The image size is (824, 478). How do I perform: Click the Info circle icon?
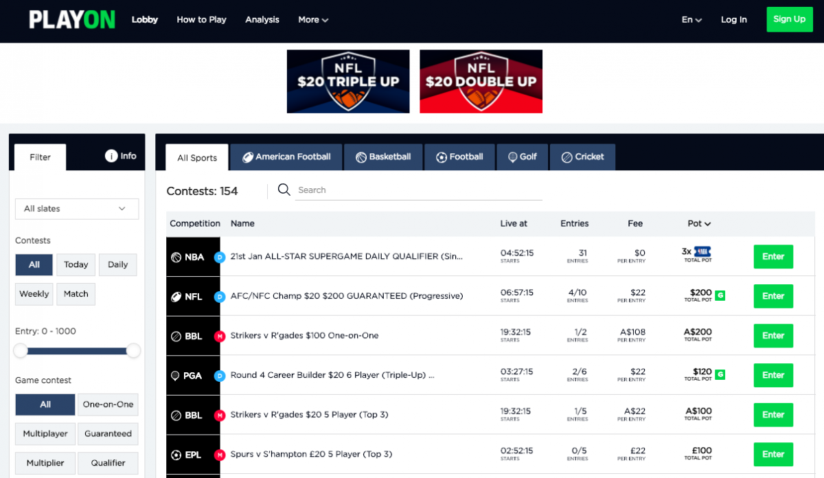click(x=111, y=156)
